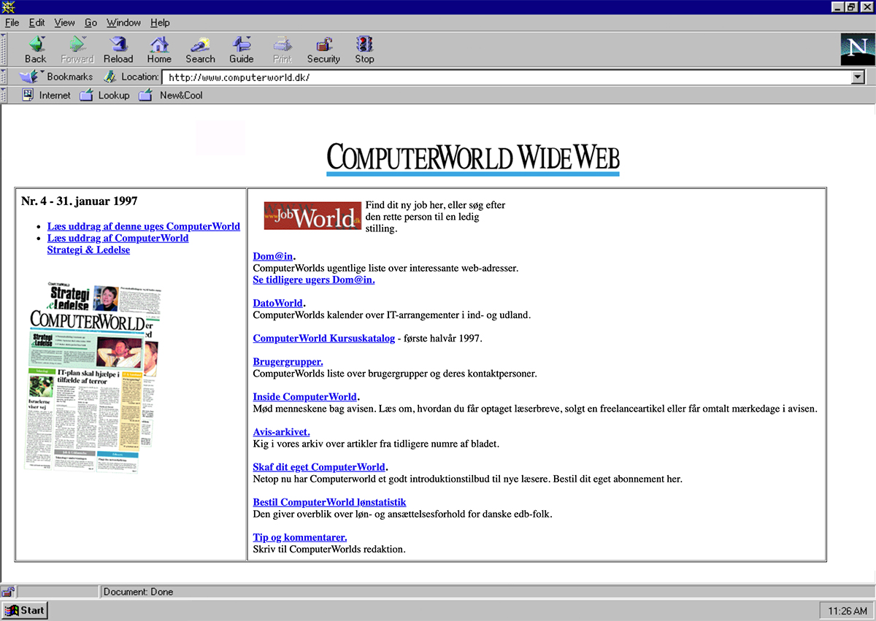Collapse the personal toolbar grip

[4, 95]
